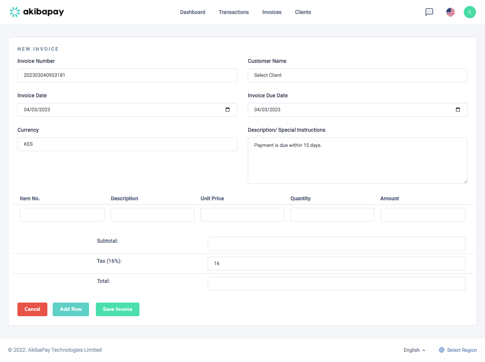Click the Customer Name label
Image resolution: width=485 pixels, height=362 pixels.
(x=267, y=61)
